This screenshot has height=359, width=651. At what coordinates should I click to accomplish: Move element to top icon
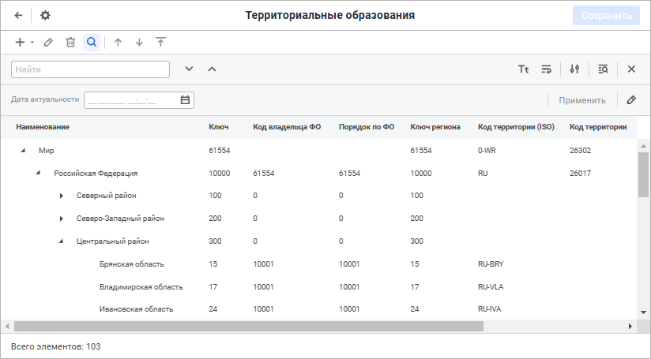click(160, 43)
